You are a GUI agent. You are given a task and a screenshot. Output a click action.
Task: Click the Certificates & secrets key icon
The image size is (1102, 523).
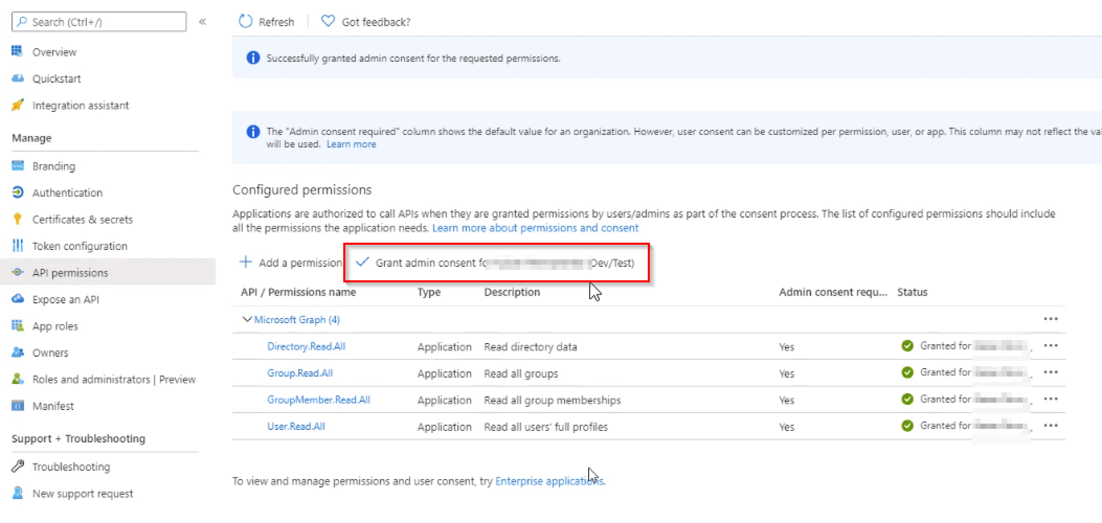click(17, 219)
